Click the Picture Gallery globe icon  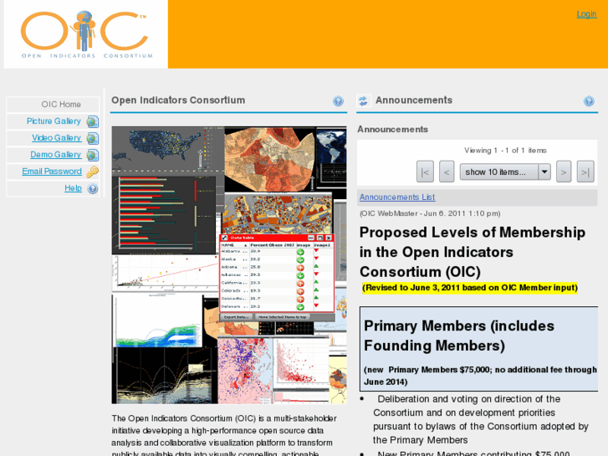click(92, 122)
